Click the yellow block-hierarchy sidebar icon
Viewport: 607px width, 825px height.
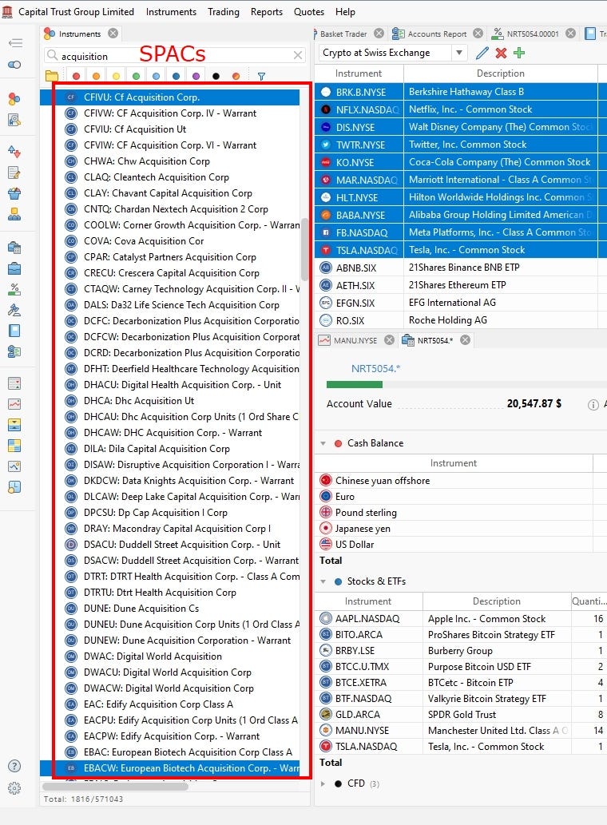14,214
